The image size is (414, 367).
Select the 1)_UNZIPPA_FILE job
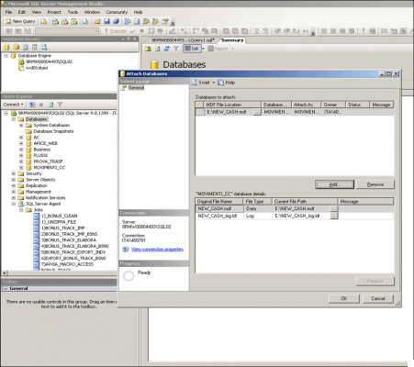pyautogui.click(x=59, y=222)
